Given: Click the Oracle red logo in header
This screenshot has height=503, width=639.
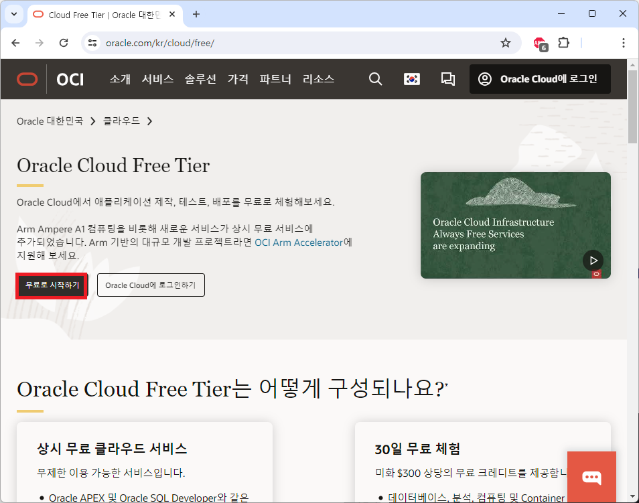Looking at the screenshot, I should click(x=27, y=79).
